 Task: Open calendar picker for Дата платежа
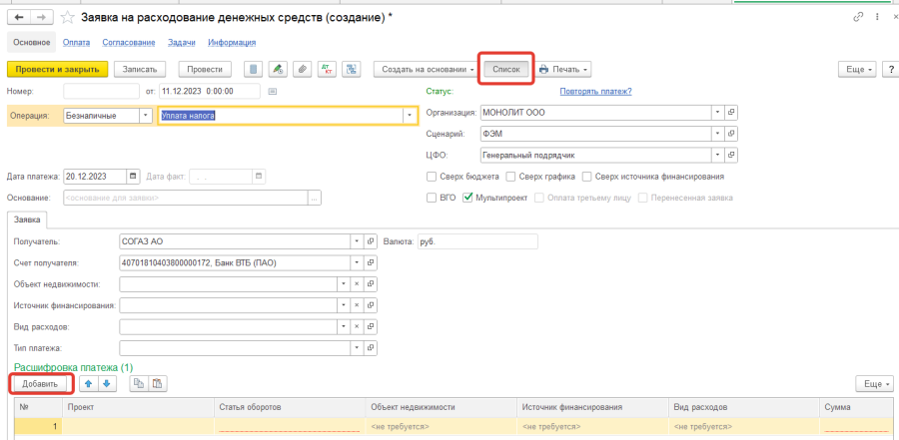pos(133,176)
